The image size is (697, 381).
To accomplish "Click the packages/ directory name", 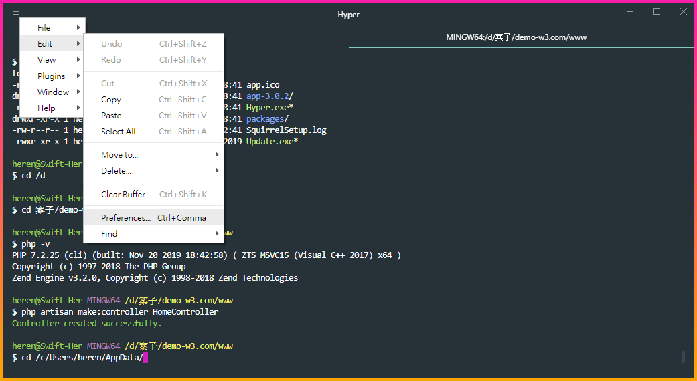I will pos(268,119).
